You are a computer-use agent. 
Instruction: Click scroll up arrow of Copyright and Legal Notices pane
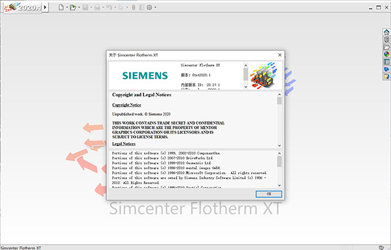[x=280, y=94]
